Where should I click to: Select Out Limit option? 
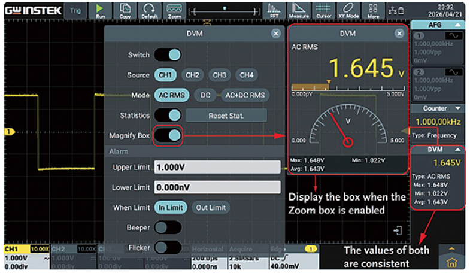(211, 207)
